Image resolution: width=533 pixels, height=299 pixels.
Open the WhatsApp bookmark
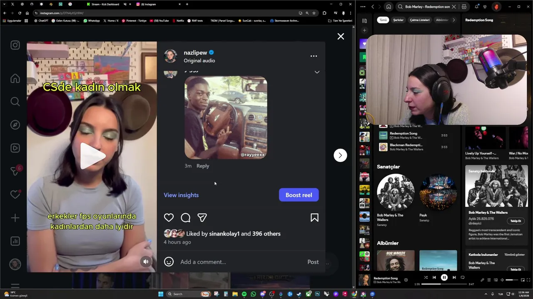[92, 20]
